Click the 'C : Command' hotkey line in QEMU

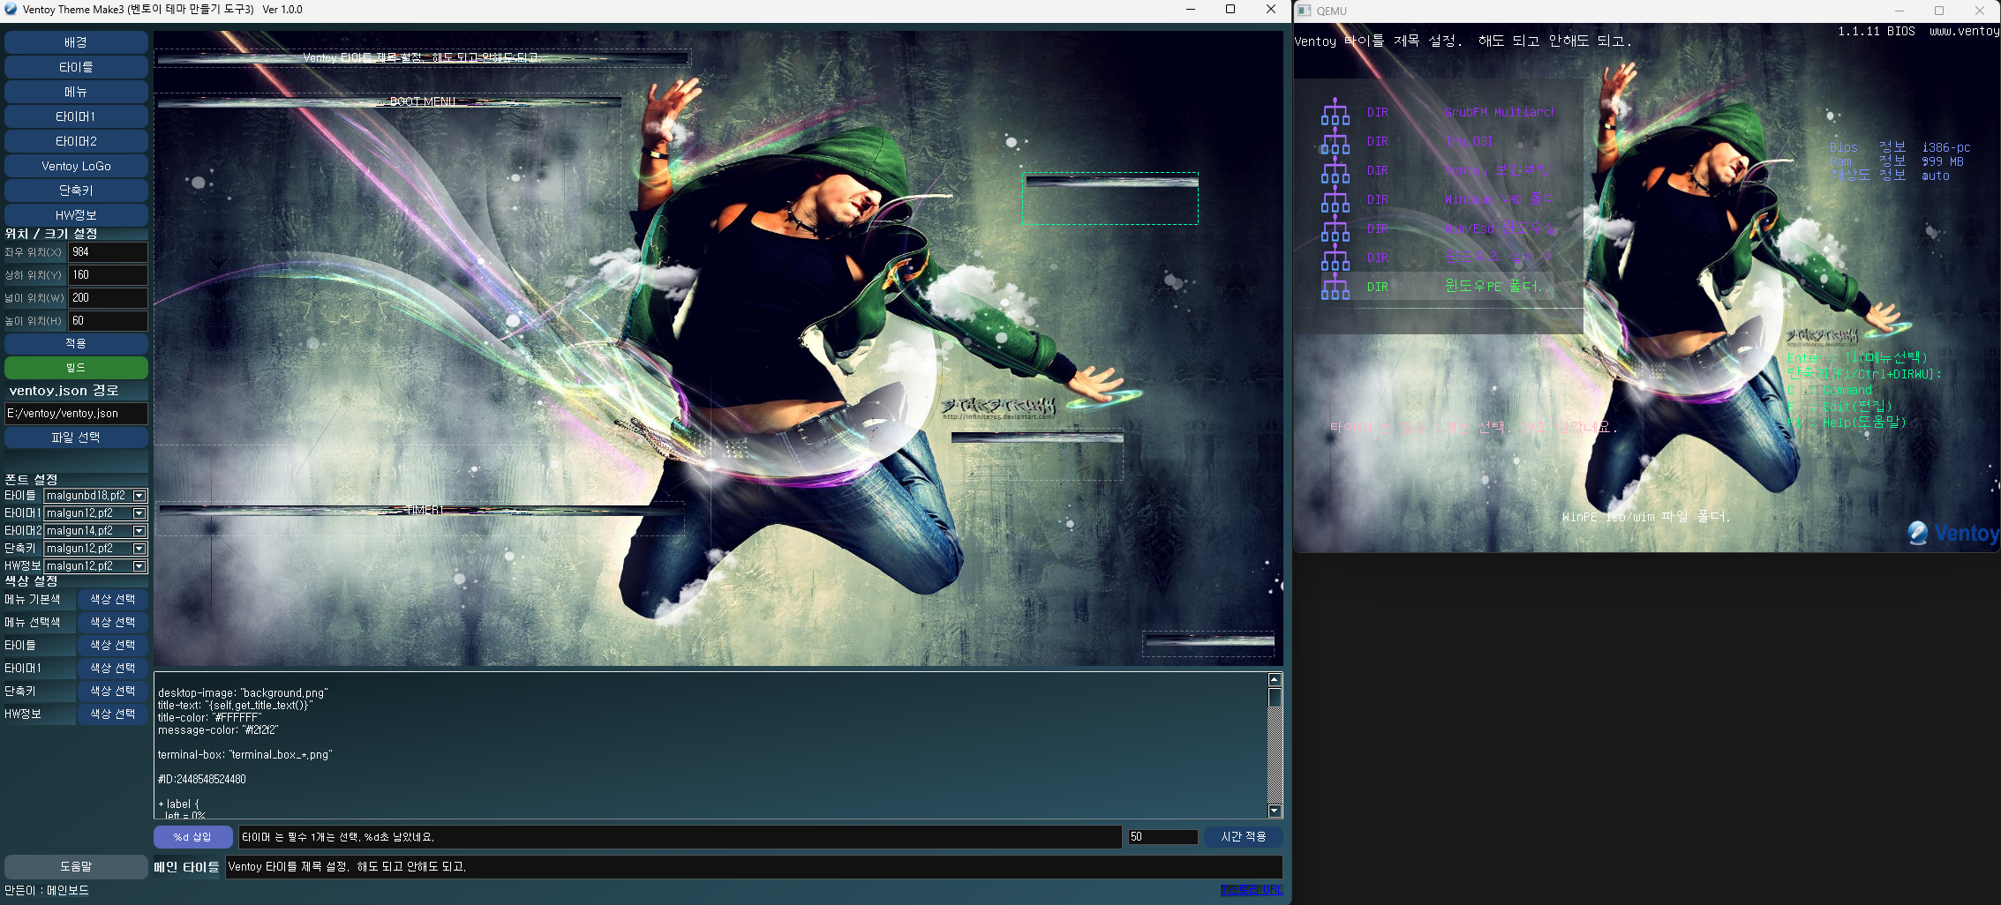(1829, 391)
